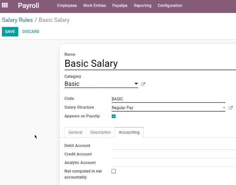Image resolution: width=236 pixels, height=185 pixels.
Task: Open the Payslips menu
Action: coord(120,6)
